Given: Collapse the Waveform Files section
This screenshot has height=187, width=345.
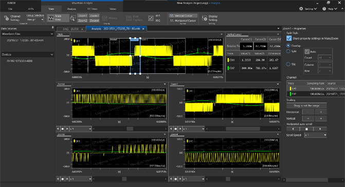Looking at the screenshot, I should (52, 34).
